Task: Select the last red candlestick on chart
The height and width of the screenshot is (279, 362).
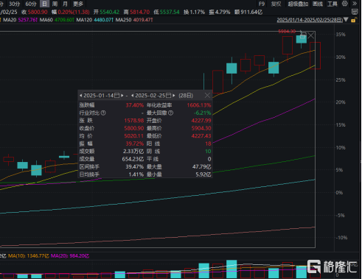Action: (x=315, y=56)
